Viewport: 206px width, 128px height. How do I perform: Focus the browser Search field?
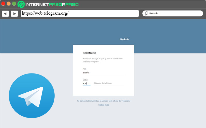(x=173, y=13)
